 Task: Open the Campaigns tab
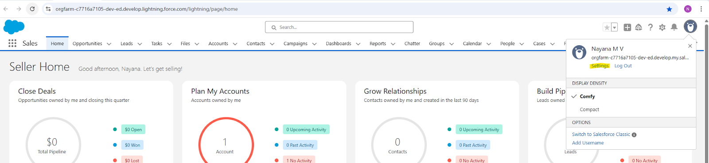296,43
